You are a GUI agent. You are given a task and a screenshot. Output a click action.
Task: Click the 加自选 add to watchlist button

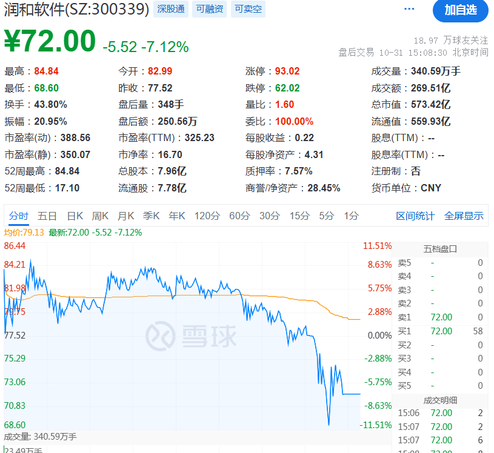tap(460, 10)
